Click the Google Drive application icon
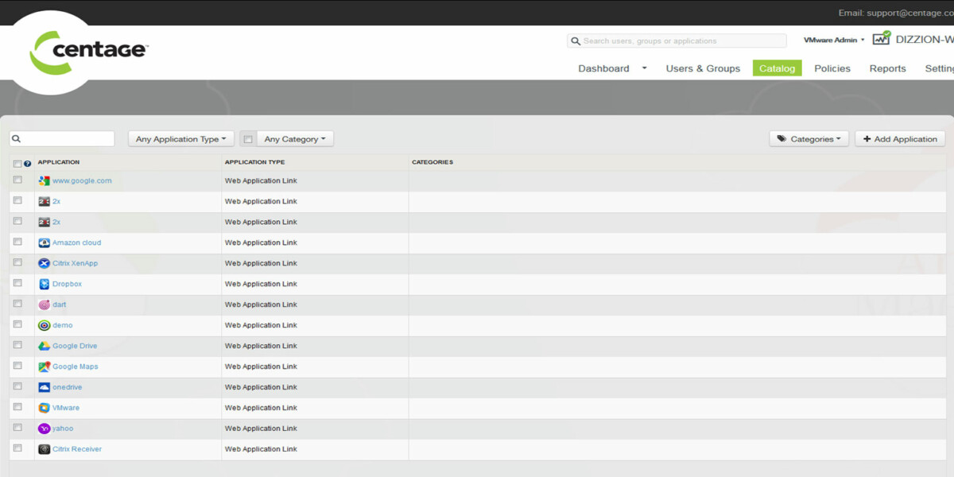 click(x=45, y=346)
